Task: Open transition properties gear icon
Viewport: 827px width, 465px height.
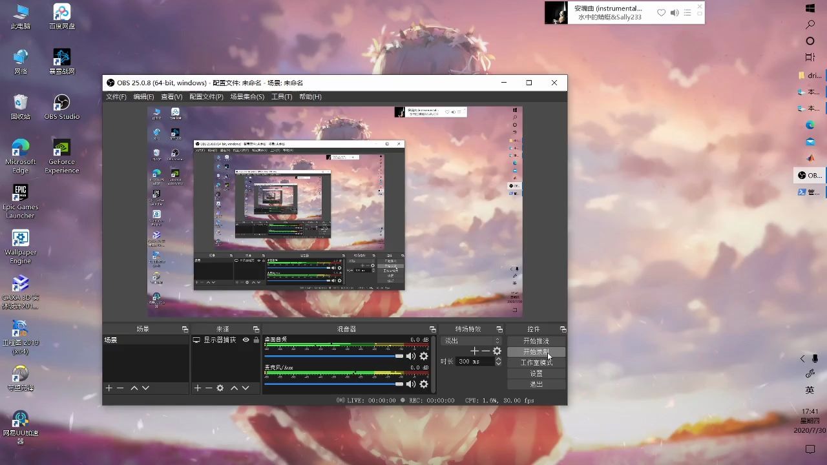Action: point(497,351)
